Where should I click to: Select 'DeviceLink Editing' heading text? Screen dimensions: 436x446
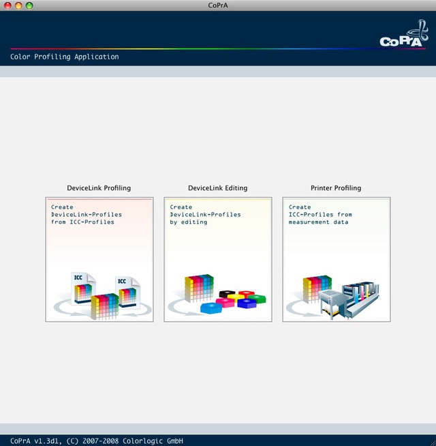[x=218, y=188]
